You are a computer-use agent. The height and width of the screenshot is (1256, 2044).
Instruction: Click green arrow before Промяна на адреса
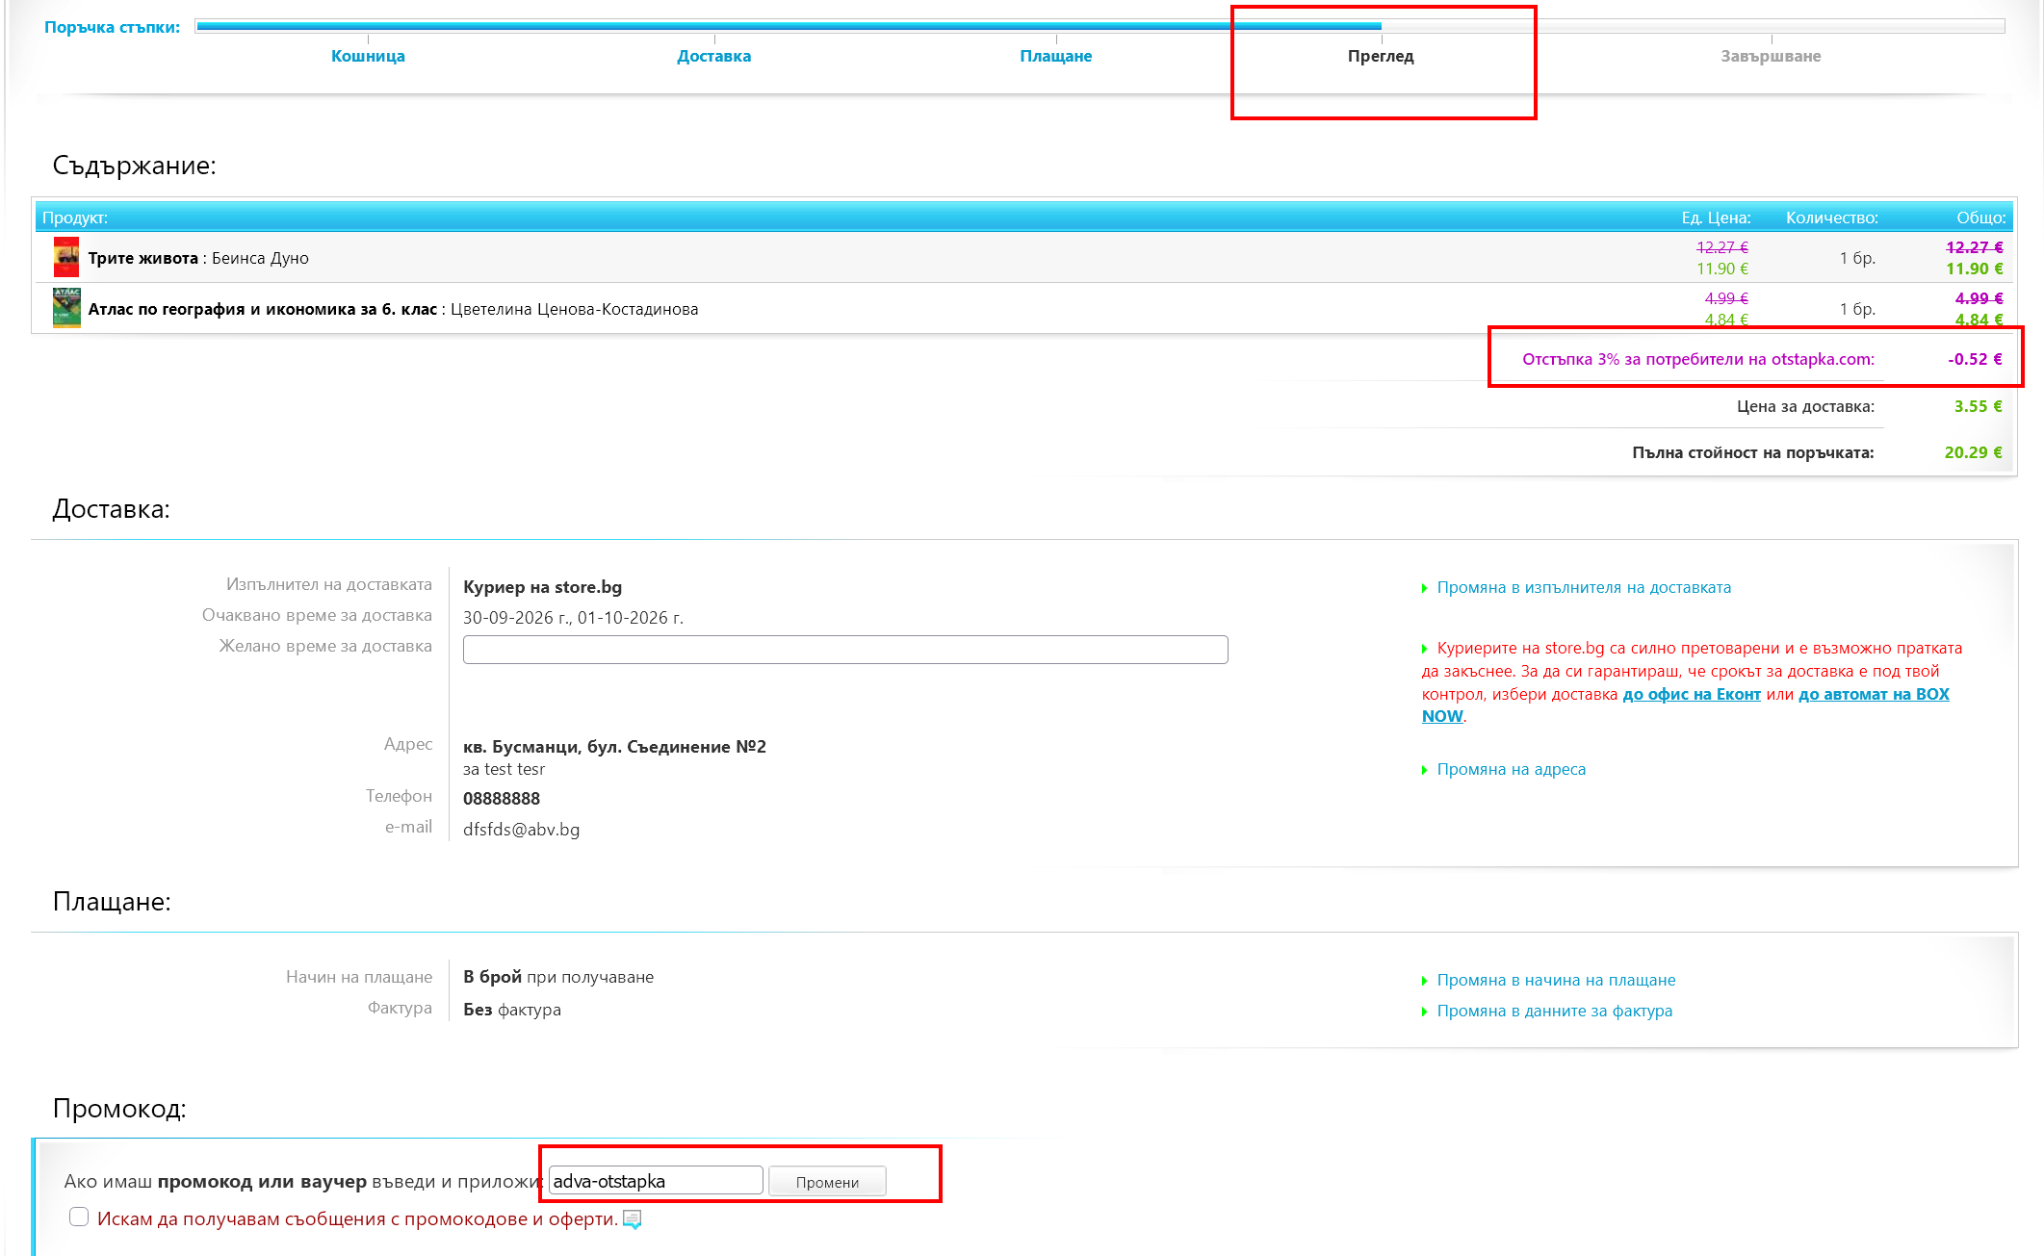pyautogui.click(x=1425, y=770)
